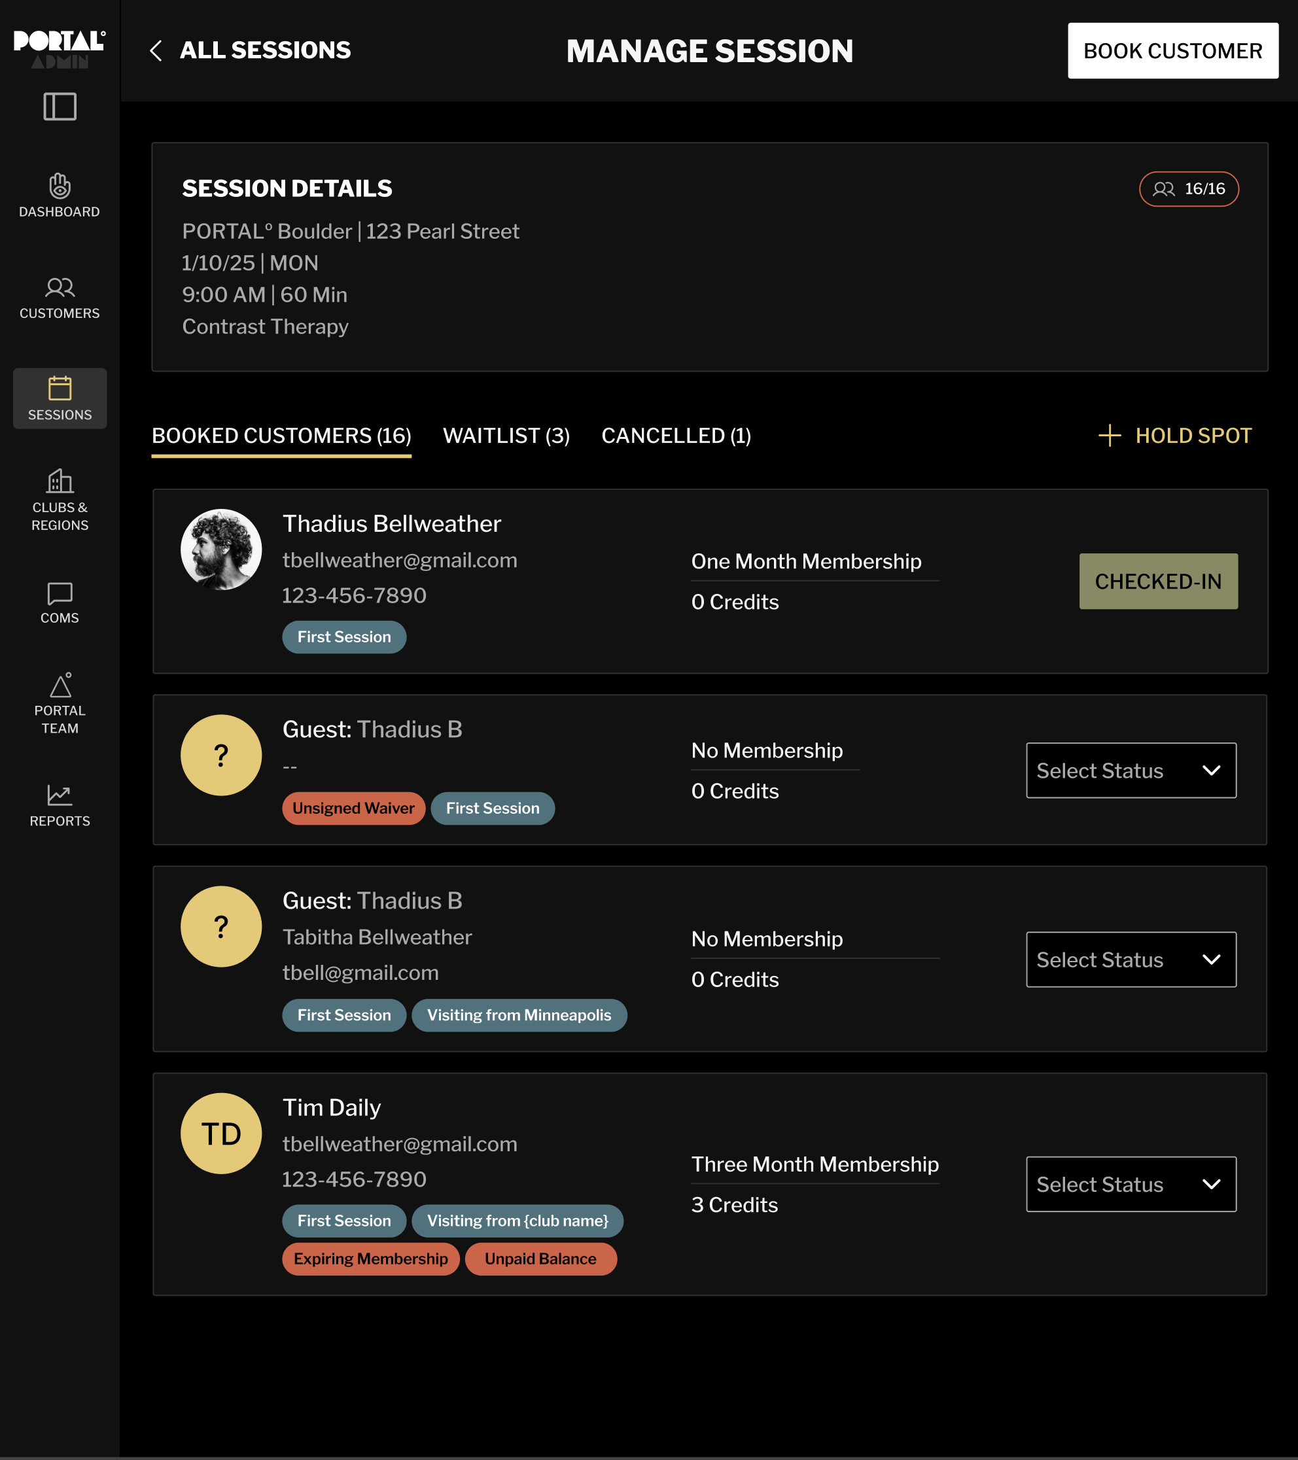Open the Dashboard from sidebar
The width and height of the screenshot is (1298, 1460).
(x=60, y=195)
